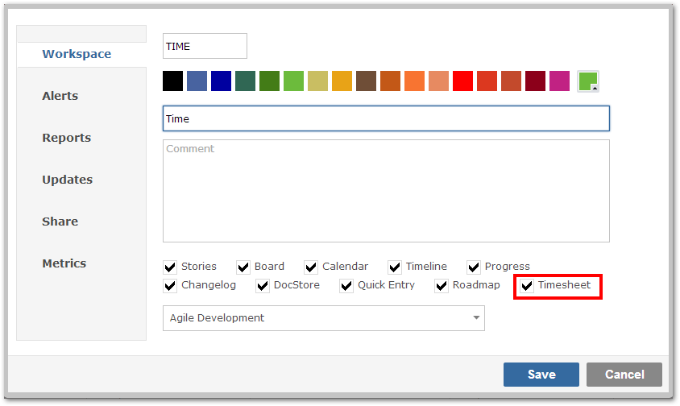The image size is (680, 406).
Task: Go to the Metrics tab
Action: click(64, 263)
